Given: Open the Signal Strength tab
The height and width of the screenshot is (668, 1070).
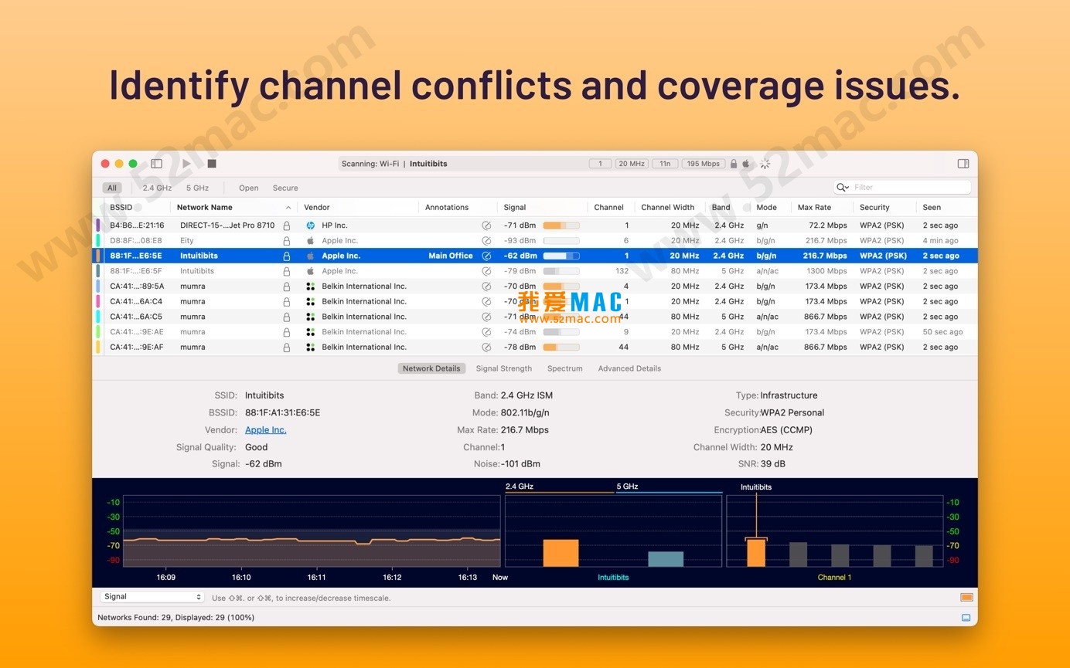Looking at the screenshot, I should pyautogui.click(x=503, y=368).
